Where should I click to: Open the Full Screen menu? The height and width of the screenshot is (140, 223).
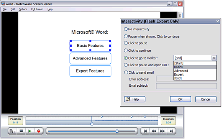(37, 9)
